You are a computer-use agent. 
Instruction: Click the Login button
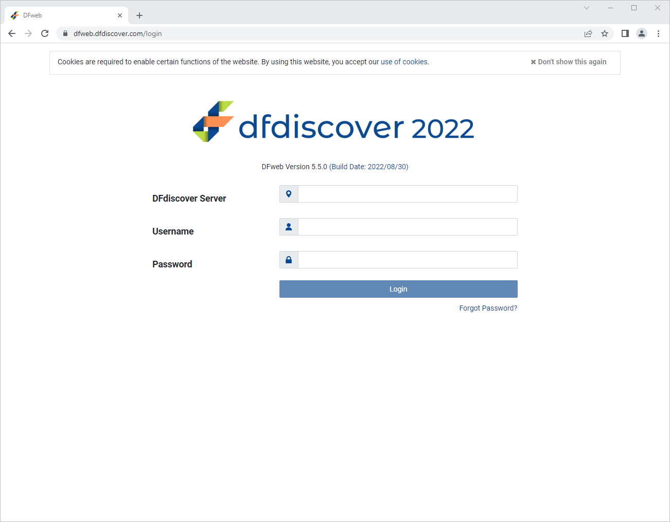(398, 289)
